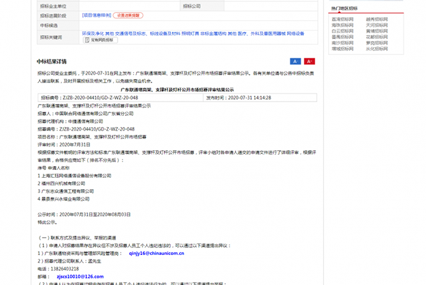Screen dimensions: 426x285
Task: Click email link qinjy16@chinaunicom.cn
Action: 157,253
